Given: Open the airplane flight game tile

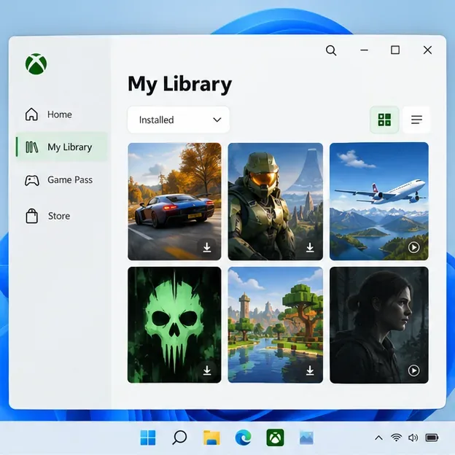Looking at the screenshot, I should point(379,201).
